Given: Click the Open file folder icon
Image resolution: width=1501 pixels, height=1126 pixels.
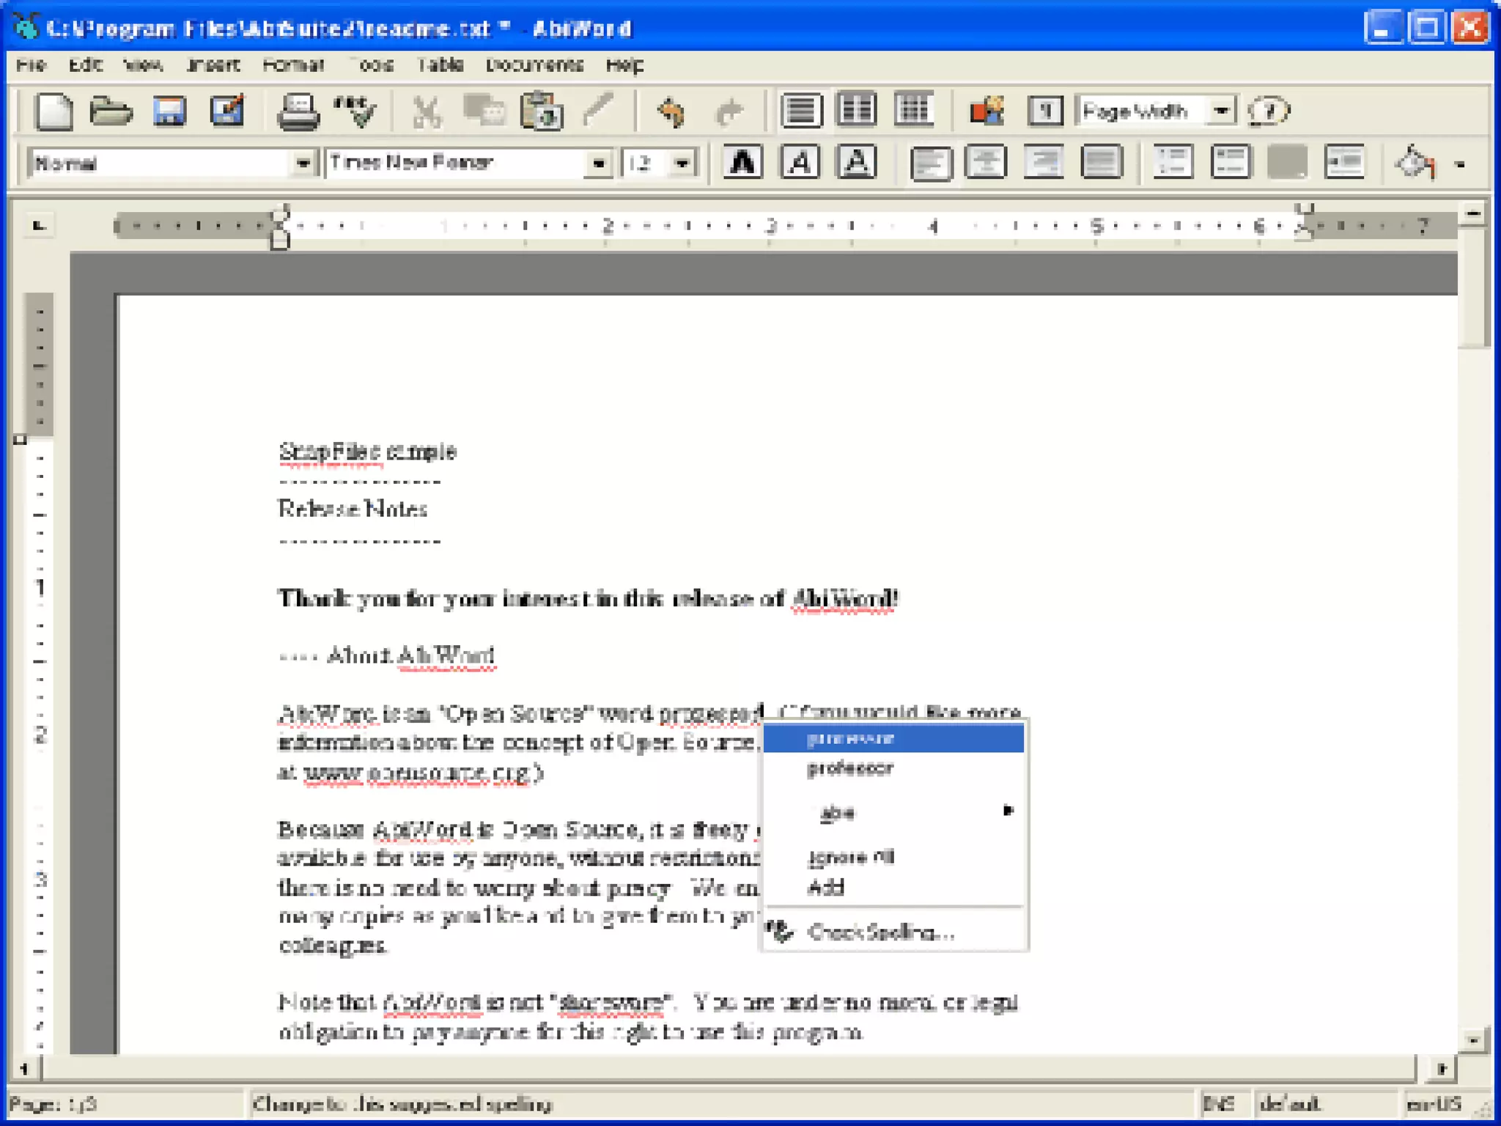Looking at the screenshot, I should (111, 112).
